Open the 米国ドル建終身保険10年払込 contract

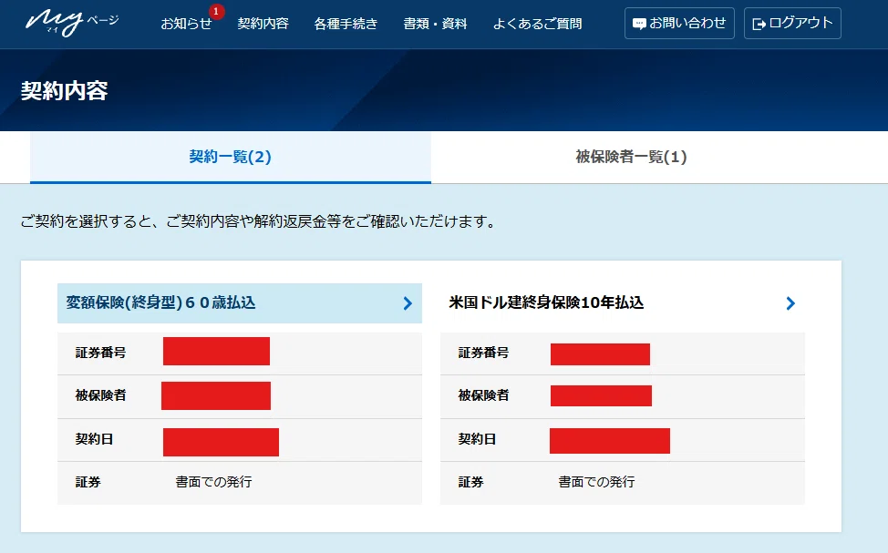(623, 303)
